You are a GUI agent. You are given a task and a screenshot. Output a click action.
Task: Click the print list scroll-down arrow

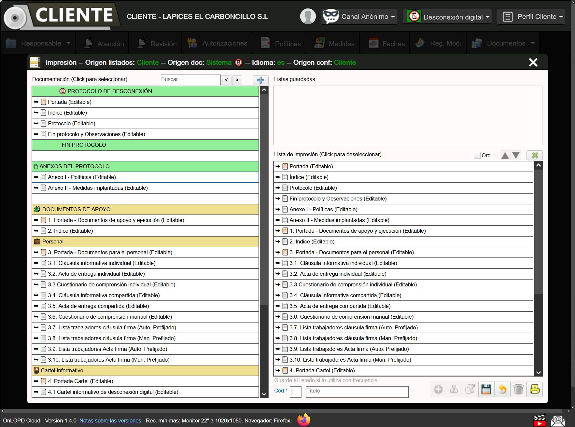(x=539, y=372)
